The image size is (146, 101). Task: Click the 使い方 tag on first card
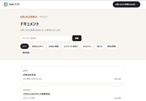(x=25, y=71)
